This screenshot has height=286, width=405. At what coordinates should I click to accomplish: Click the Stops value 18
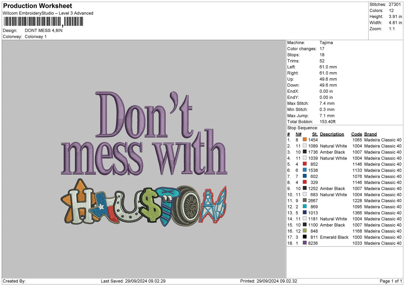tap(322, 55)
